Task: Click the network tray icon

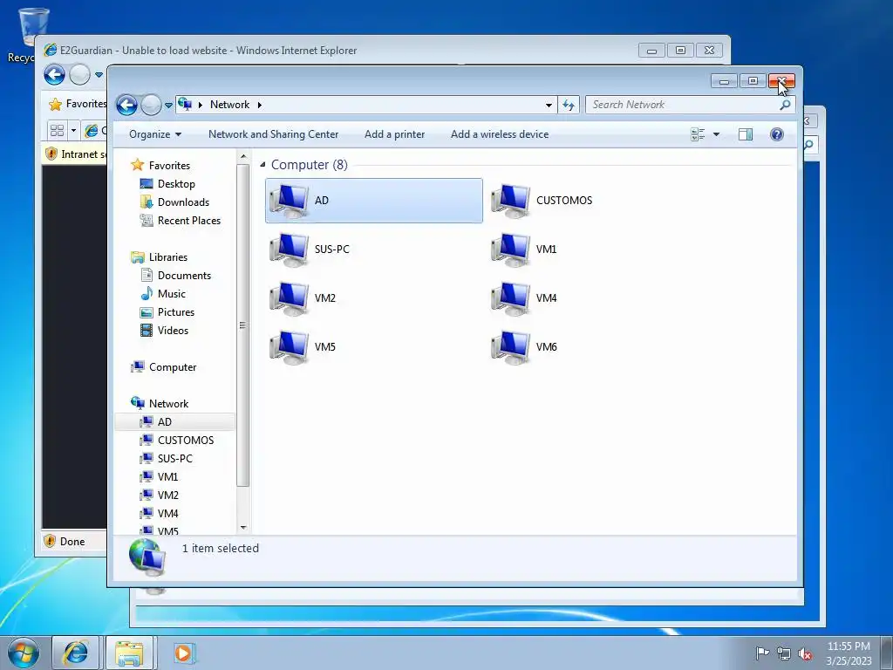Action: point(784,654)
